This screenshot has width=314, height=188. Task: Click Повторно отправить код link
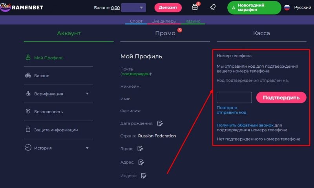point(231,110)
